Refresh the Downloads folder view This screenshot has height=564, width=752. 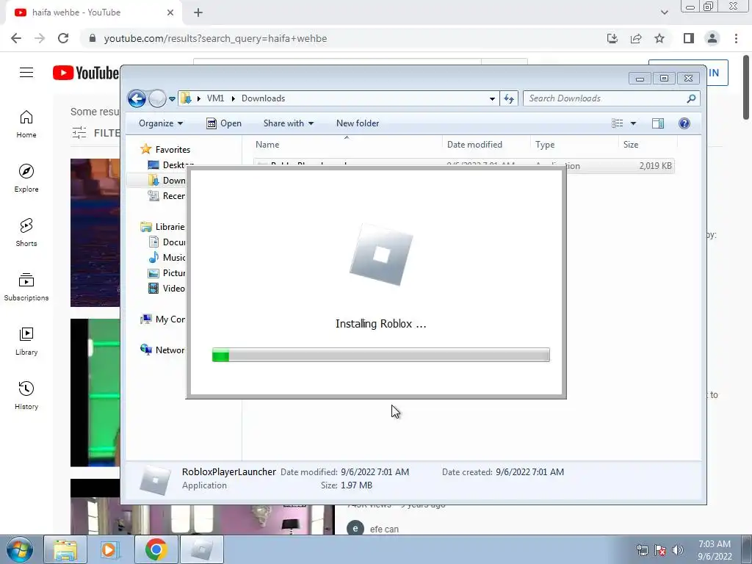(x=508, y=99)
